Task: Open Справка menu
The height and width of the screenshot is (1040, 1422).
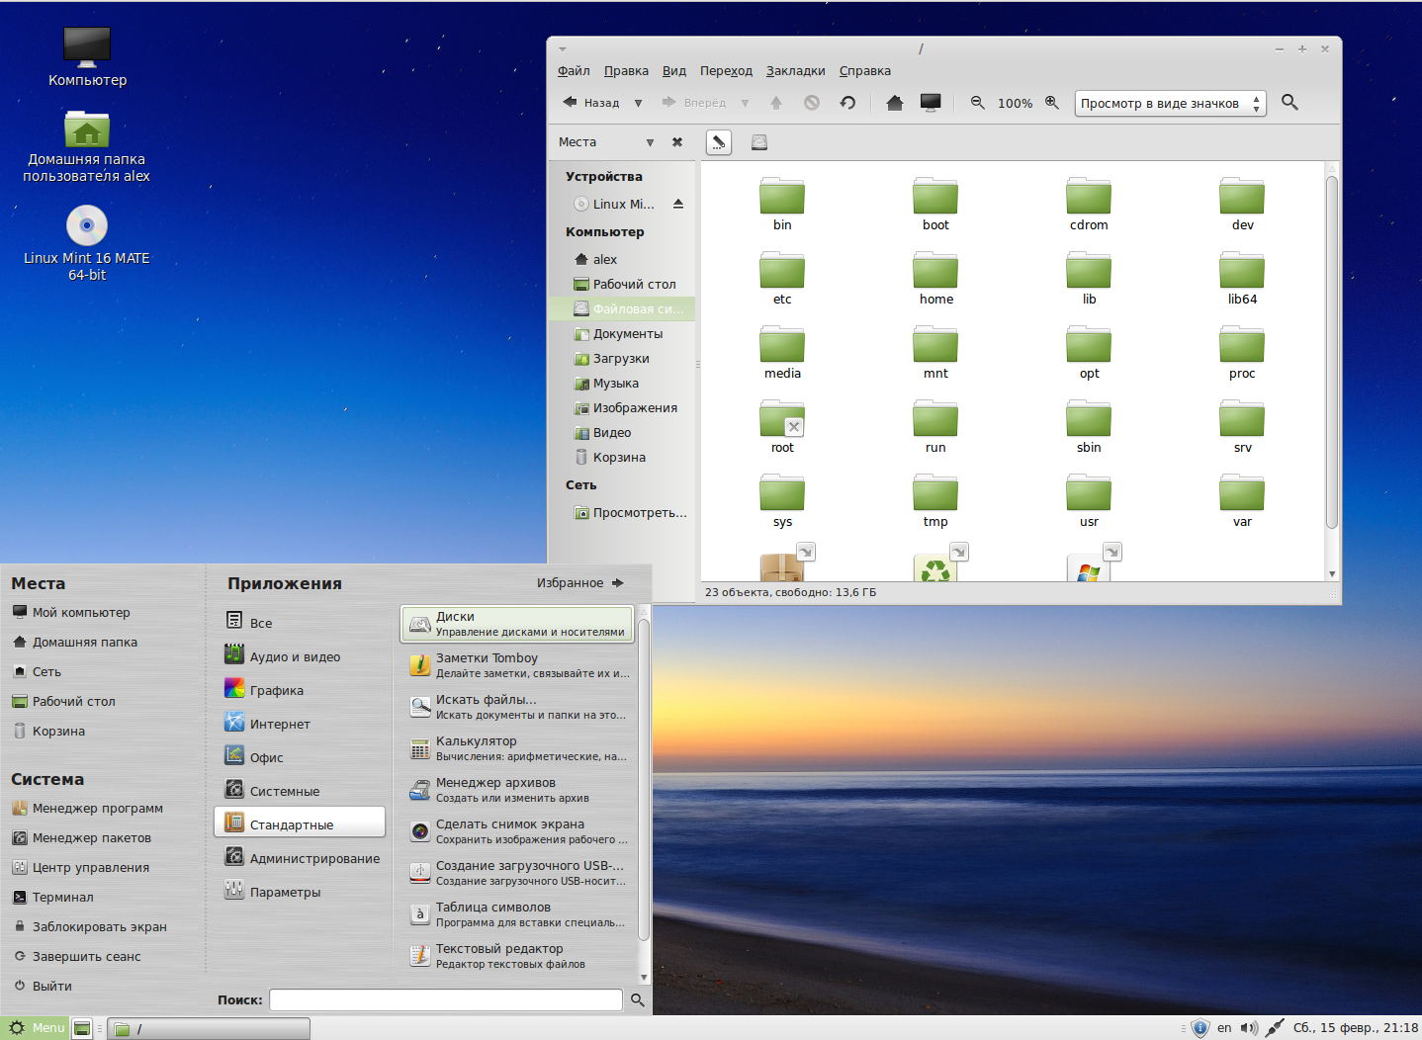Action: [x=865, y=71]
